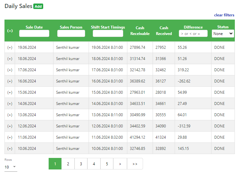Expand the 10.06.2024 sale row
This screenshot has height=173, width=239.
(10, 149)
